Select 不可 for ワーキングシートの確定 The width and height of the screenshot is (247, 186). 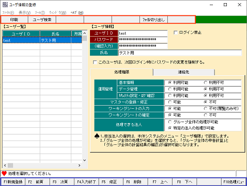[206, 115]
